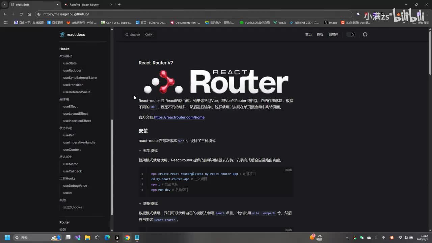Open the Windows Start menu

click(x=7, y=238)
